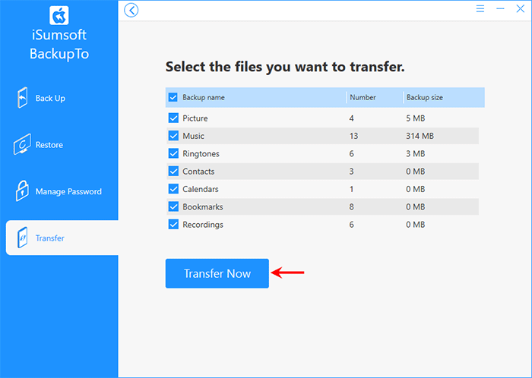Click the number 1 in Calendars row
532x378 pixels.
pos(351,189)
